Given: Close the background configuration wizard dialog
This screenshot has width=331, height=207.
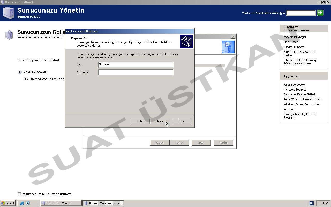Looking at the screenshot, I should [233, 37].
